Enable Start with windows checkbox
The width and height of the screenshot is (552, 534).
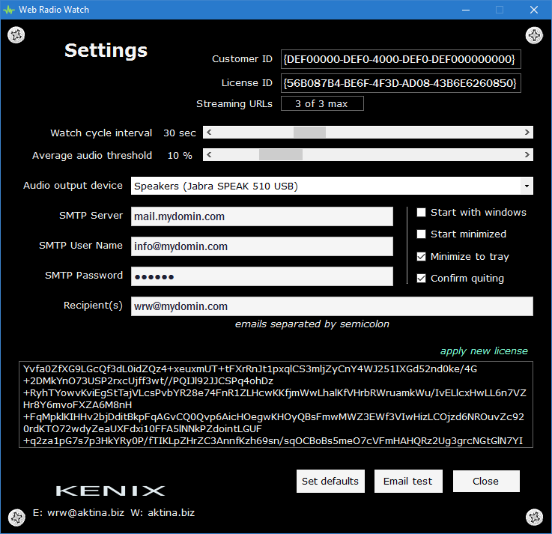[x=422, y=213]
